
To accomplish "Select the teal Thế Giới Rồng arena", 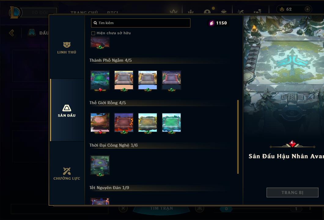I will tap(171, 123).
